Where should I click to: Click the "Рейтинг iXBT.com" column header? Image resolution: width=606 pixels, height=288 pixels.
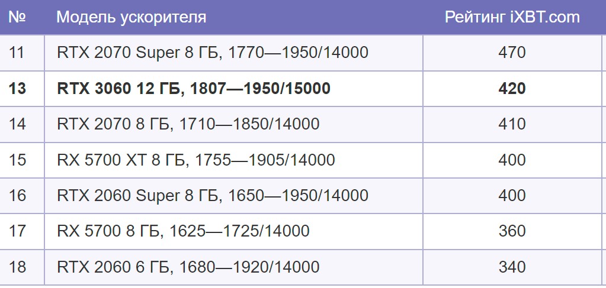tap(512, 17)
